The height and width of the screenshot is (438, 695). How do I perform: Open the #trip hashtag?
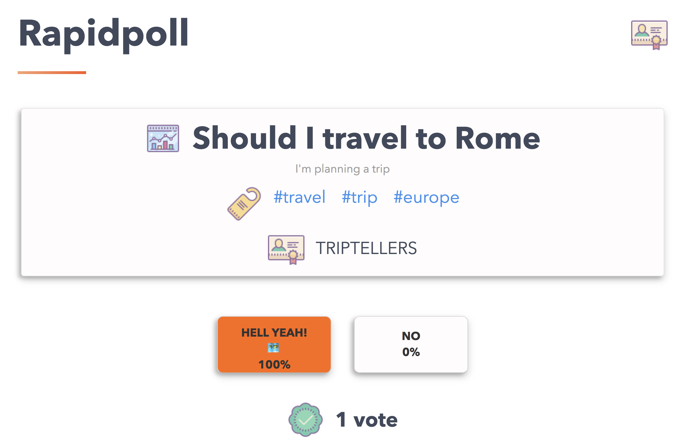(360, 197)
